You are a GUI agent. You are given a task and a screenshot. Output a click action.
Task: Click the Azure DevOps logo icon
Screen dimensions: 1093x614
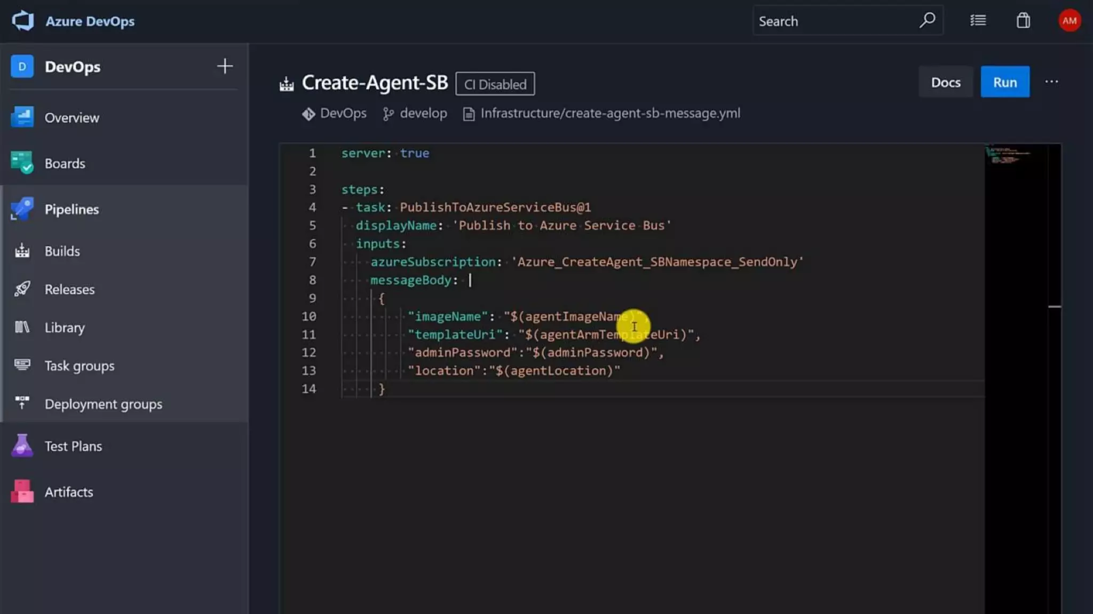click(x=22, y=21)
